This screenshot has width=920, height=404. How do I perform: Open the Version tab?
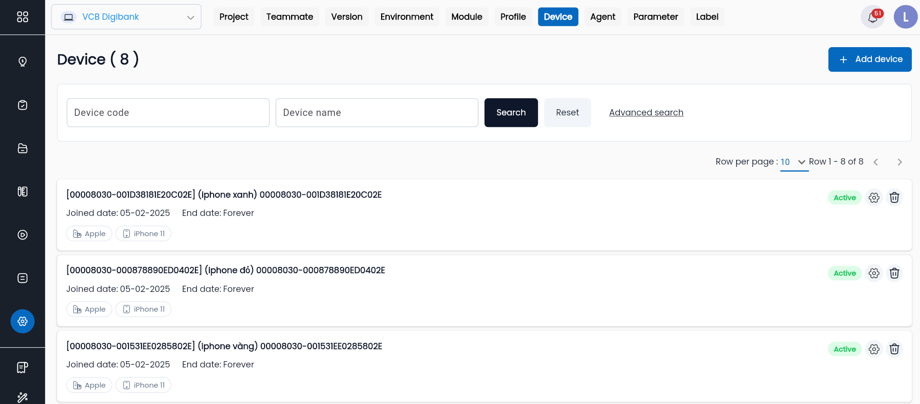[x=347, y=17]
